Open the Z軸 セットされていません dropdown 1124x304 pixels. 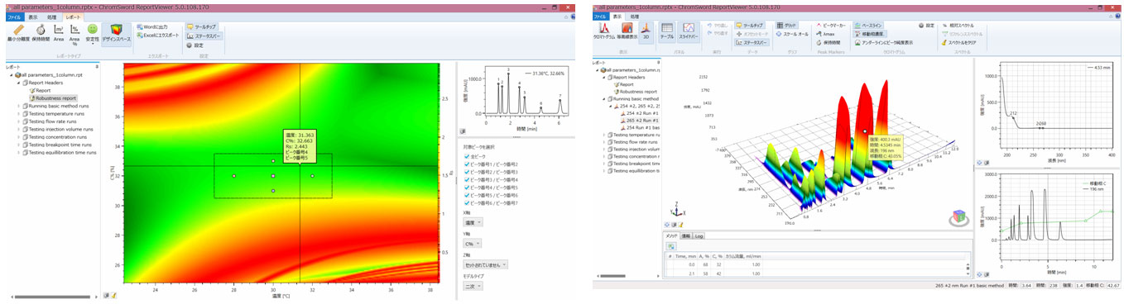pos(485,264)
